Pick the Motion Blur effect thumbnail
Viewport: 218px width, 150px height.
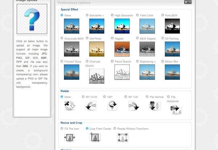point(172,72)
